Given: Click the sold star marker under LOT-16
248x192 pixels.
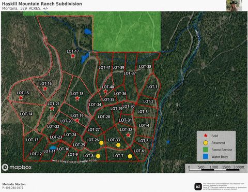Looking at the screenshot, I should (x=45, y=88).
